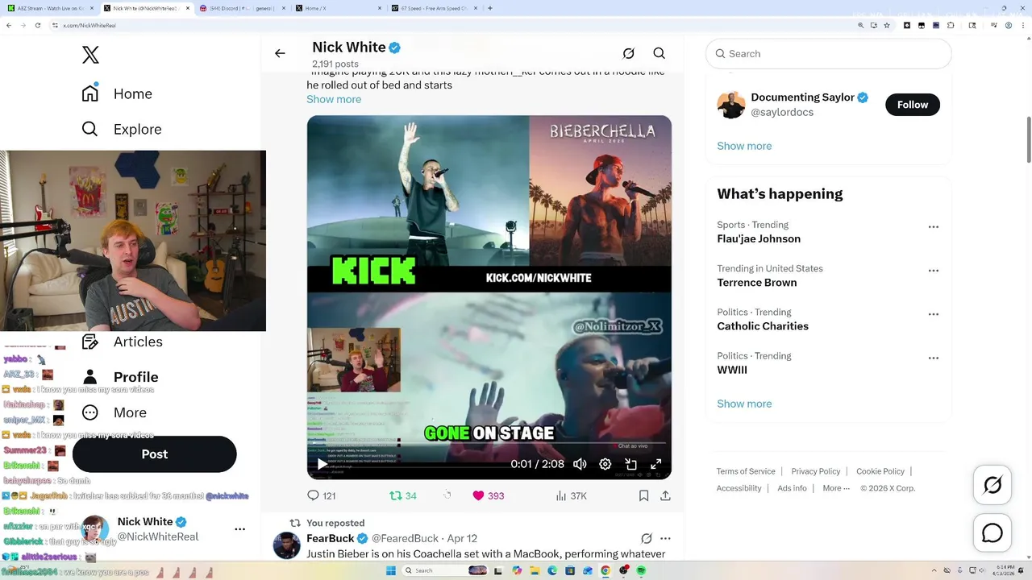Open the Privacy Policy link
This screenshot has height=580, width=1032.
[816, 471]
